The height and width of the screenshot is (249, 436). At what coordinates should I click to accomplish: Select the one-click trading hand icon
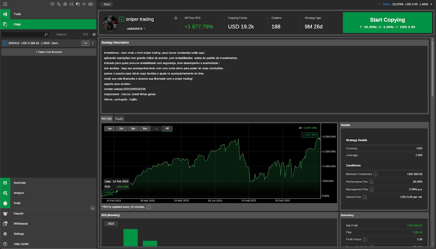click(59, 4)
